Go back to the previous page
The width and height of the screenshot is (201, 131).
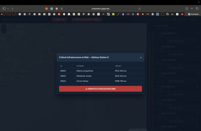click(x=12, y=8)
